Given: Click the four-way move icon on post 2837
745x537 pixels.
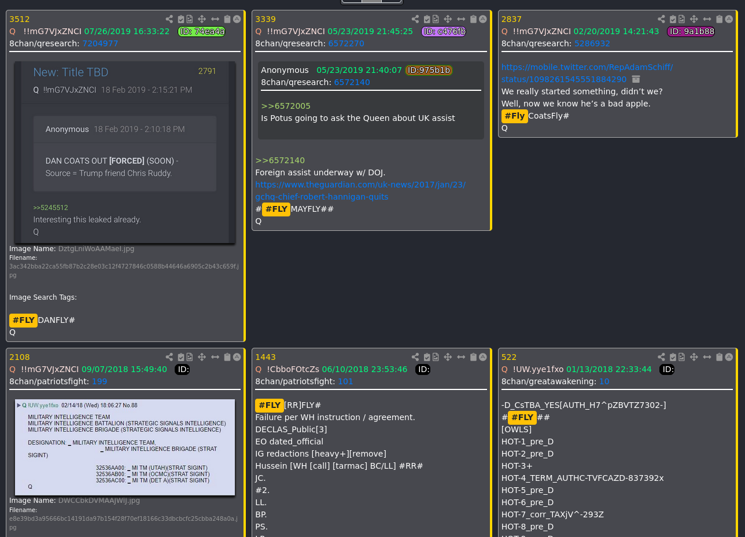Looking at the screenshot, I should click(694, 19).
